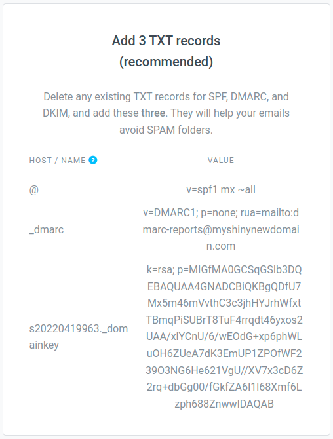Select the s20220419963._domainkey host name

[x=79, y=337]
